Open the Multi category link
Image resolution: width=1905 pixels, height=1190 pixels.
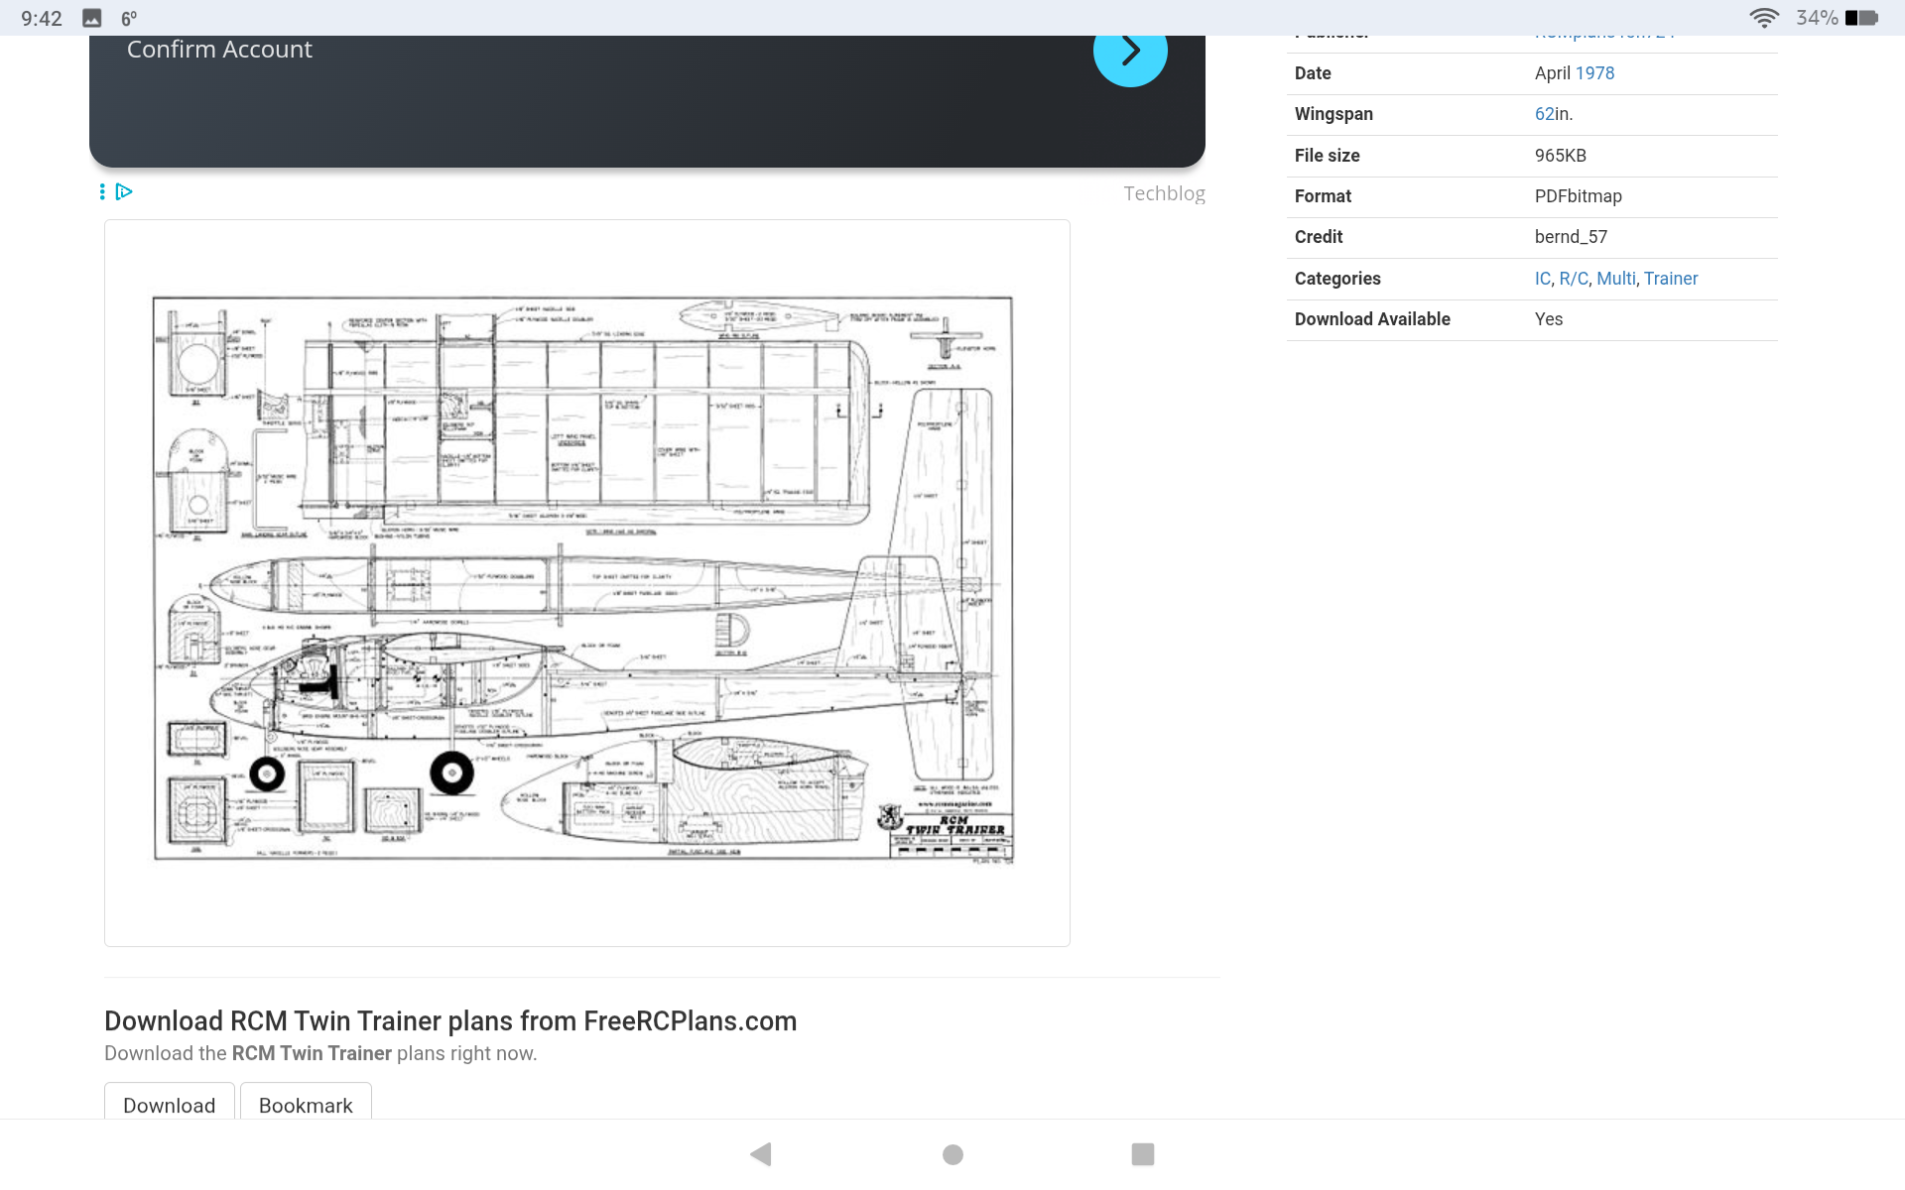(1615, 279)
